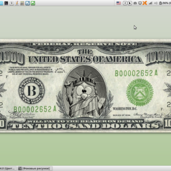Click the orange X tray icon
Viewport: 171px width, 171px height.
point(144,3)
